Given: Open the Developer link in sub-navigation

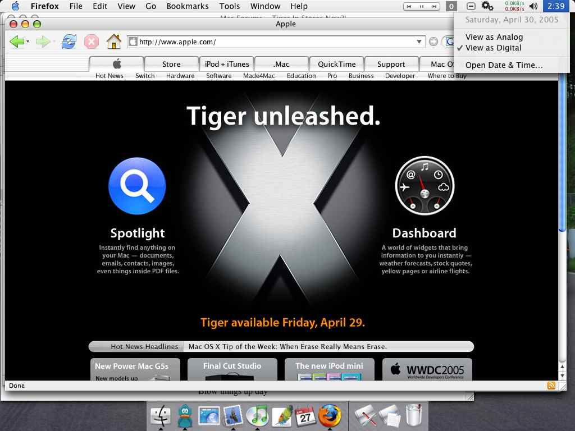Looking at the screenshot, I should pos(400,76).
